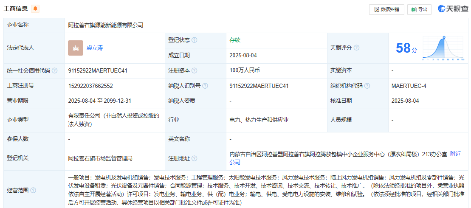Click the 导出 export button
Viewport: 471px width, 208px height.
pos(419,9)
